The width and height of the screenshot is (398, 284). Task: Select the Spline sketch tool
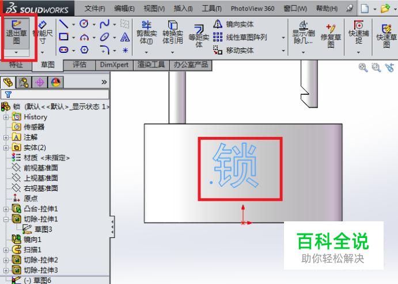pyautogui.click(x=105, y=24)
